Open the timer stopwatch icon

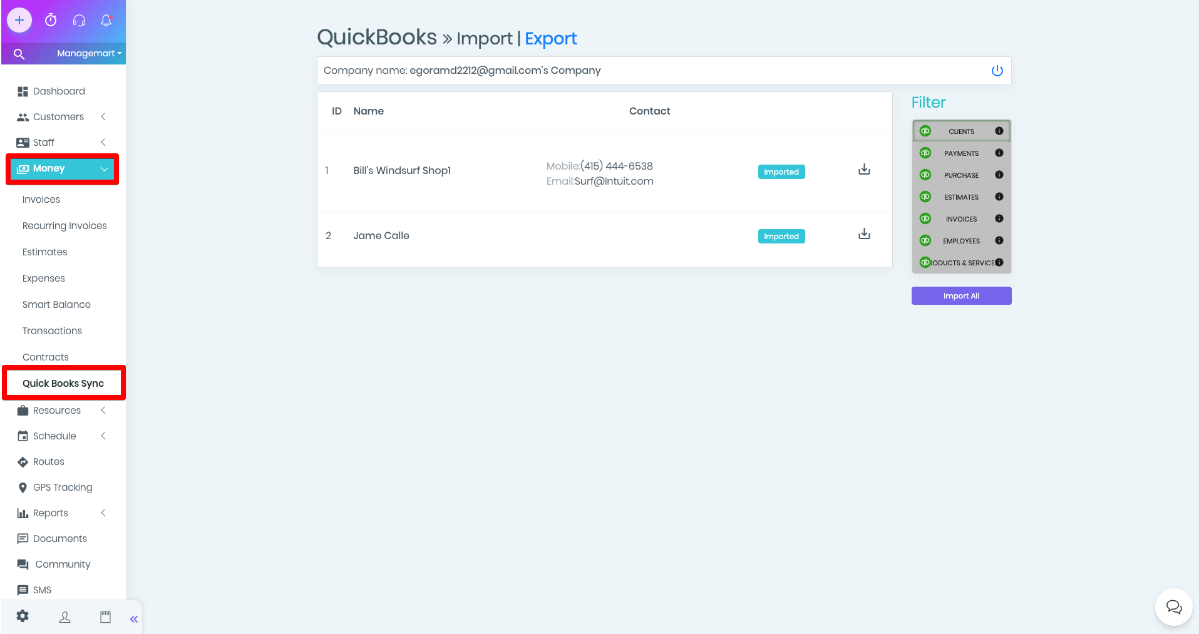coord(51,20)
